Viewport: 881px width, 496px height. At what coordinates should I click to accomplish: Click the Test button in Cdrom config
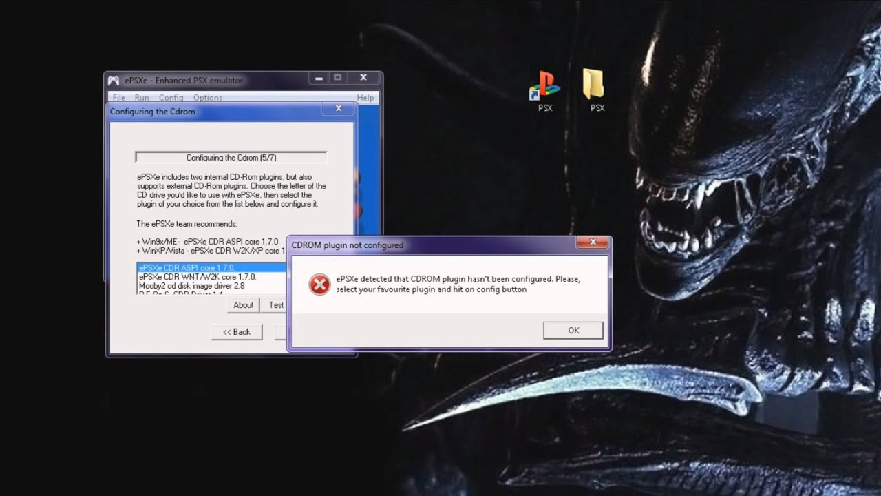pyautogui.click(x=275, y=305)
